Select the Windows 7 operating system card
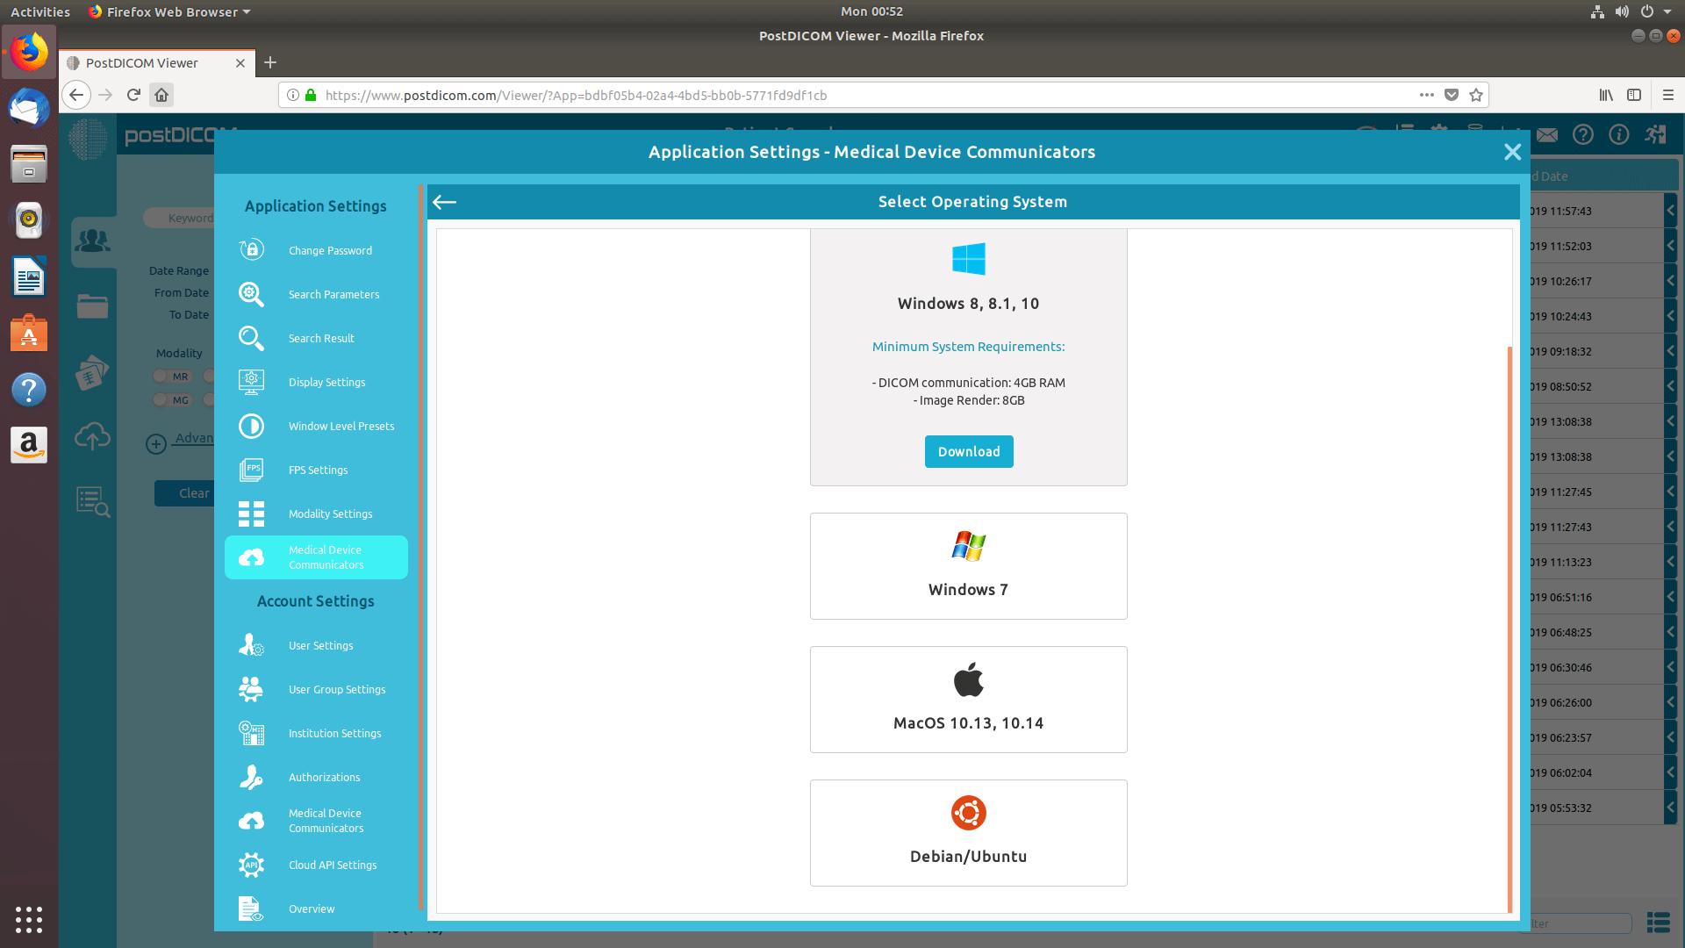 (968, 566)
